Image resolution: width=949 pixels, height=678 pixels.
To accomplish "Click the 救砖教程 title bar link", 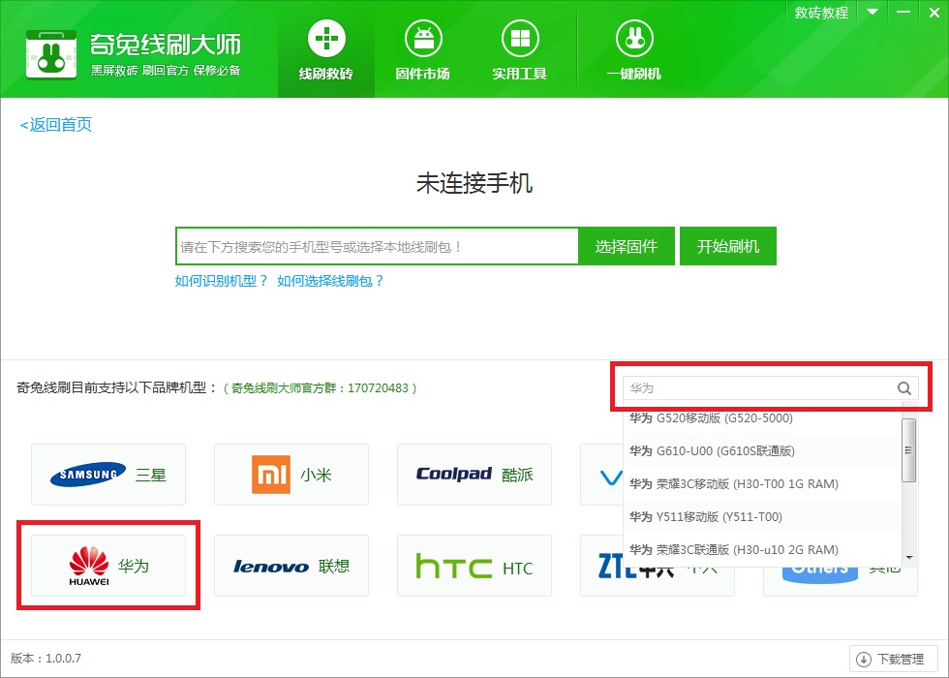I will coord(819,12).
